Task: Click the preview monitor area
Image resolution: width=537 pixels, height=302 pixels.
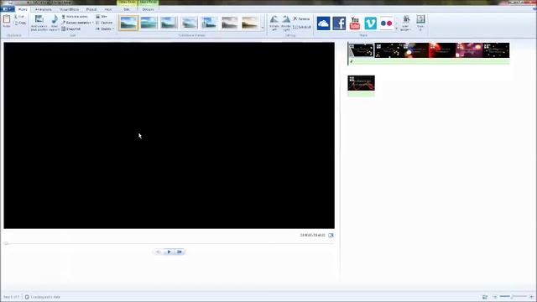Action: coord(169,135)
